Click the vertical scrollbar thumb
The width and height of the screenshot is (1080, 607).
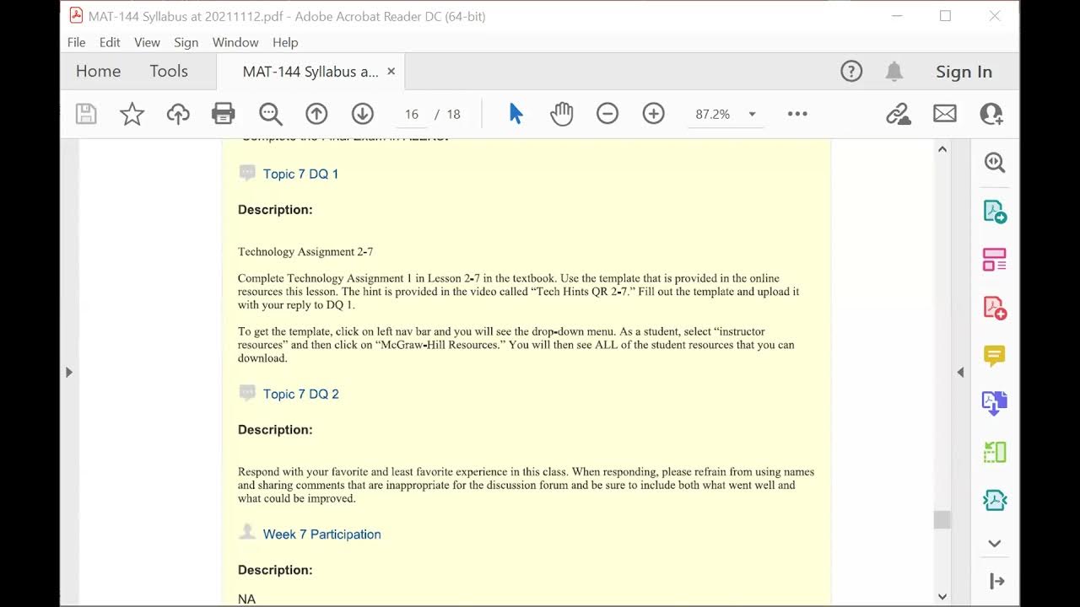pyautogui.click(x=942, y=519)
